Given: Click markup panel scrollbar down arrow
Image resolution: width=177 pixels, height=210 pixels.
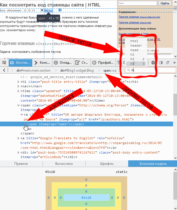Looking at the screenshot, I should (x=175, y=158).
